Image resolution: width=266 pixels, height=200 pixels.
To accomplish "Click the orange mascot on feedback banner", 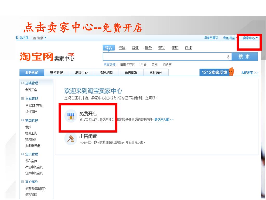I will click(x=231, y=71).
